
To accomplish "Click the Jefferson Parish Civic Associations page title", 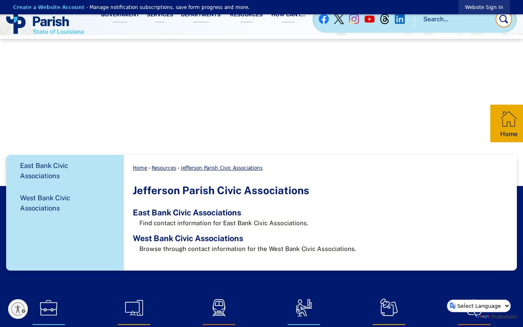I will [x=221, y=191].
